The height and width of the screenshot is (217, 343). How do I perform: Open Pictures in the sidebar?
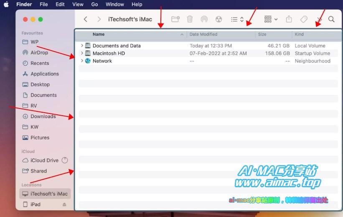[45, 137]
